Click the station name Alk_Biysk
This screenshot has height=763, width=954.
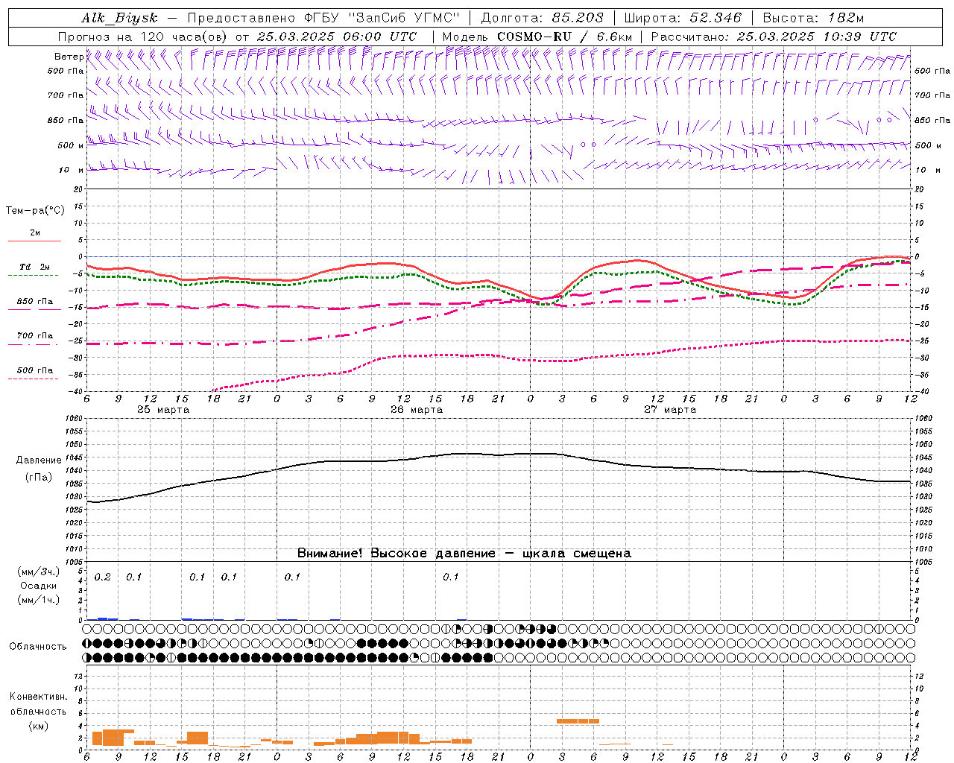coord(119,18)
